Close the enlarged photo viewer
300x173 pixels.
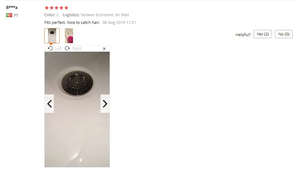[x=104, y=49]
